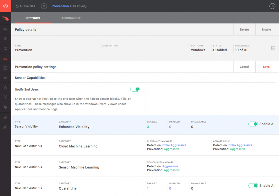The image size is (279, 196).
Task: Switch to the ASSIGNMENT tab
Action: tap(71, 18)
